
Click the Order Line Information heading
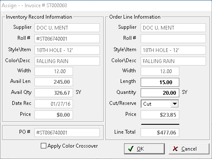135,17
